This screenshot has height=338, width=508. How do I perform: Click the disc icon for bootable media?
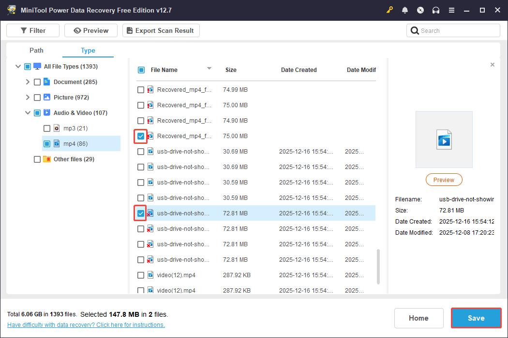coord(420,10)
